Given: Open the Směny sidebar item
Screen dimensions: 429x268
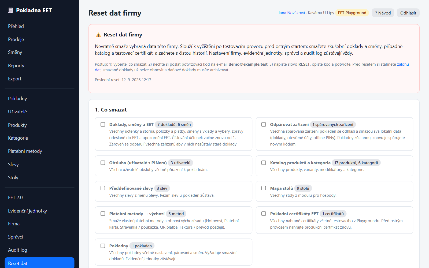Looking at the screenshot, I should coord(39,52).
